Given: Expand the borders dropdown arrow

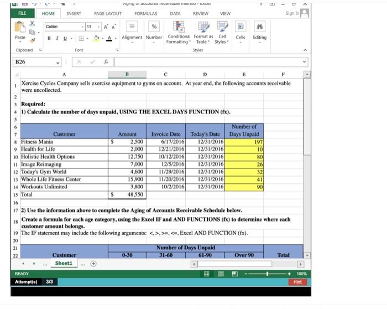Looking at the screenshot, I should click(87, 39).
